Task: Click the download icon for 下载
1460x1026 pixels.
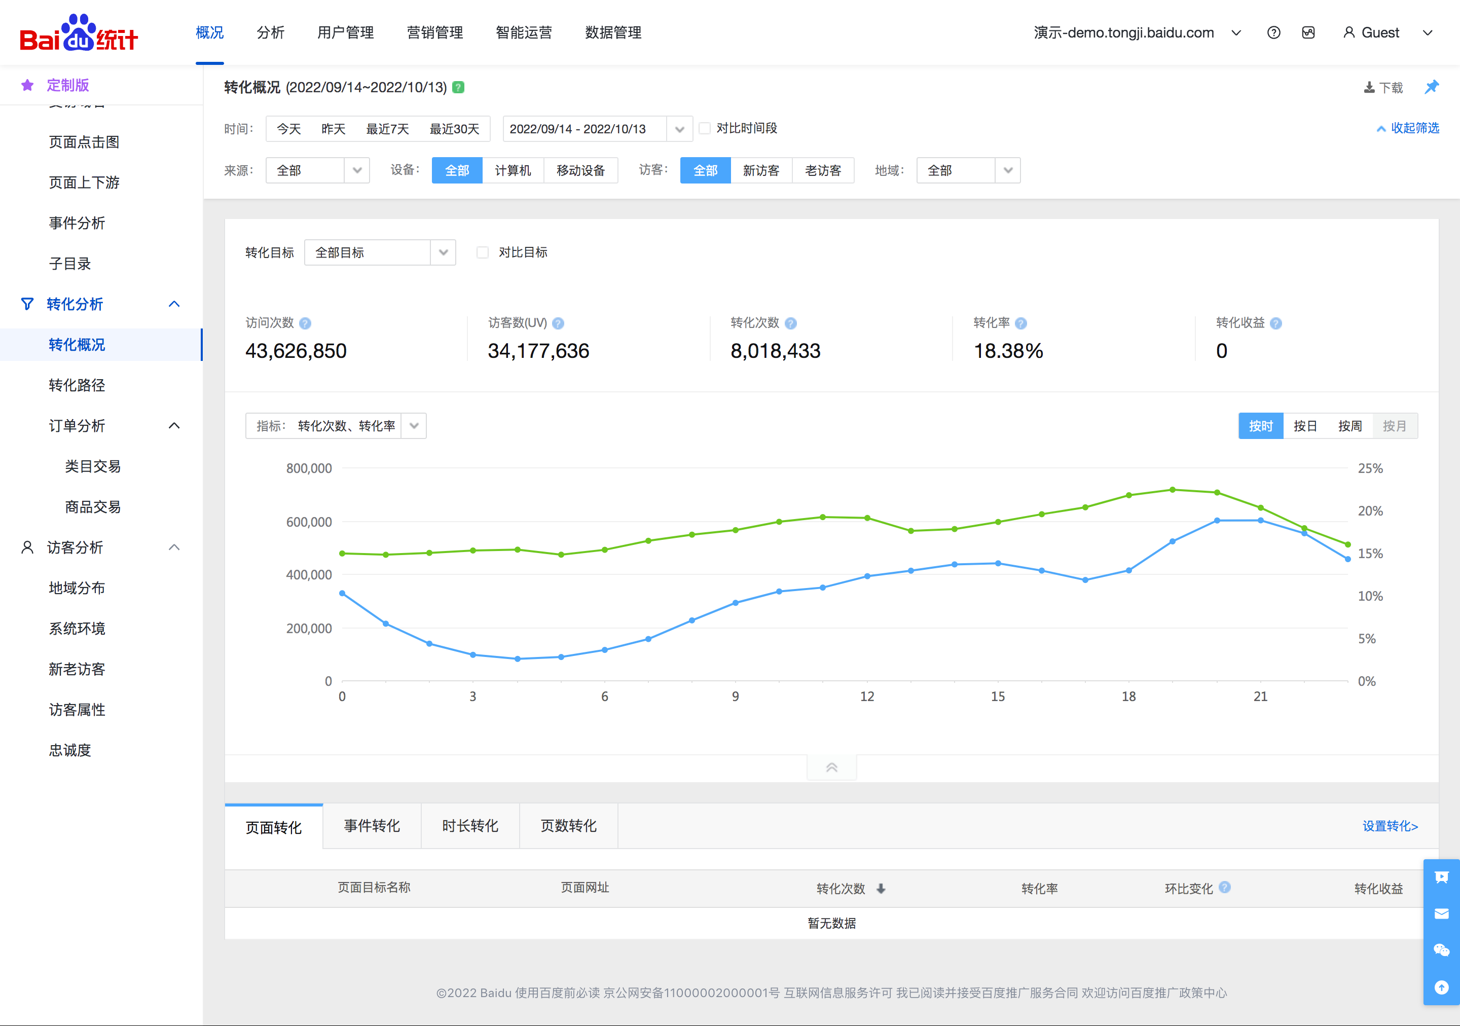Action: (x=1369, y=88)
